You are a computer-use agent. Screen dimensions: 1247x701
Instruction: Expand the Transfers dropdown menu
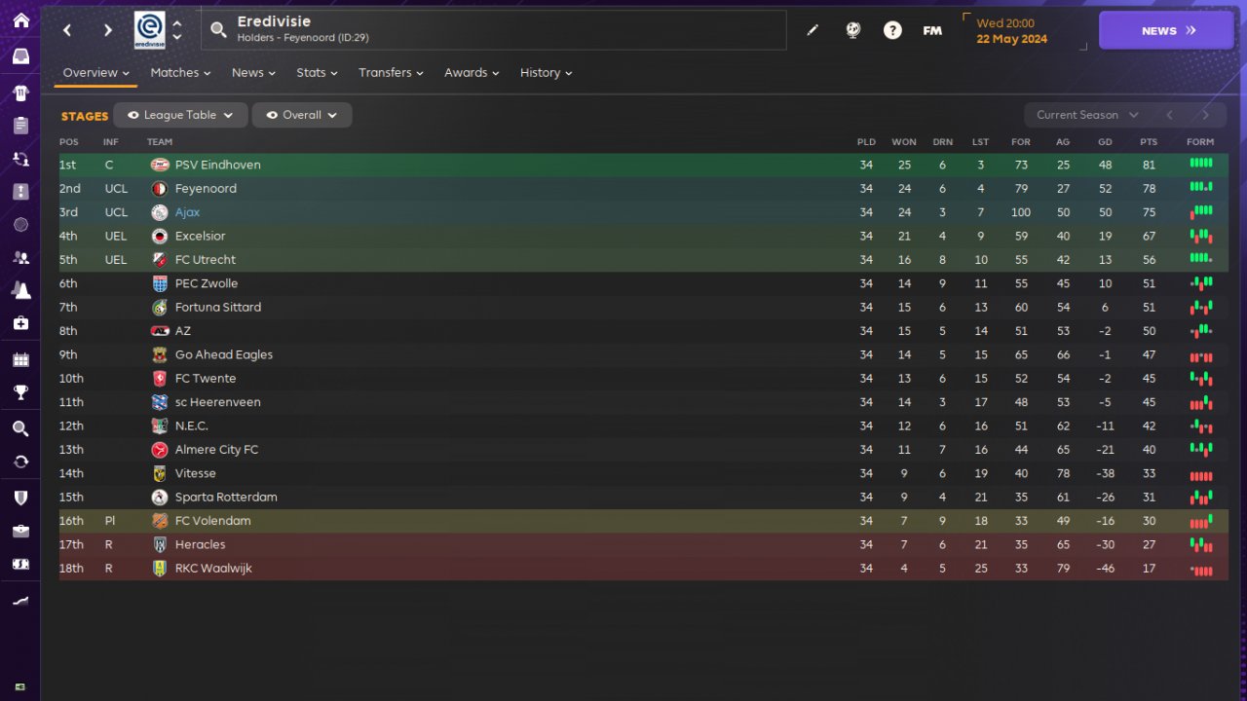point(390,73)
